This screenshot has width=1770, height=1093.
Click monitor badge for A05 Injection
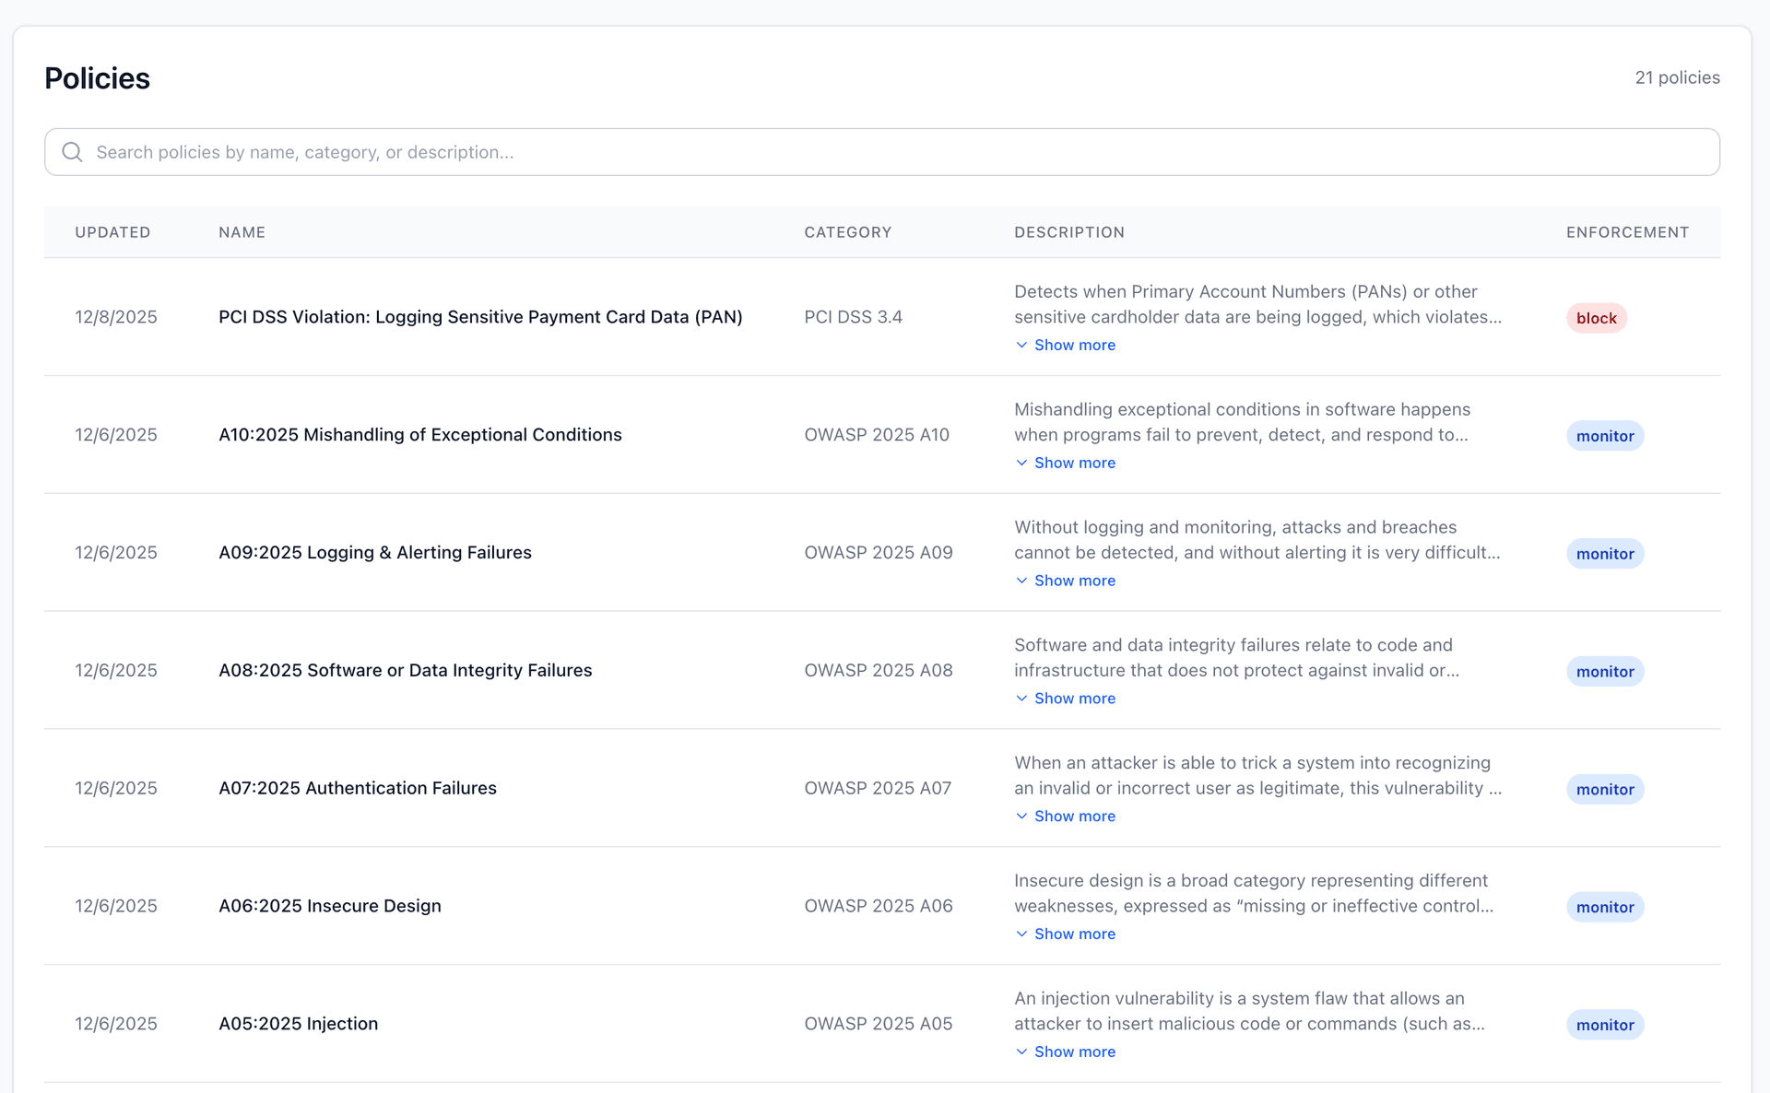click(1604, 1025)
